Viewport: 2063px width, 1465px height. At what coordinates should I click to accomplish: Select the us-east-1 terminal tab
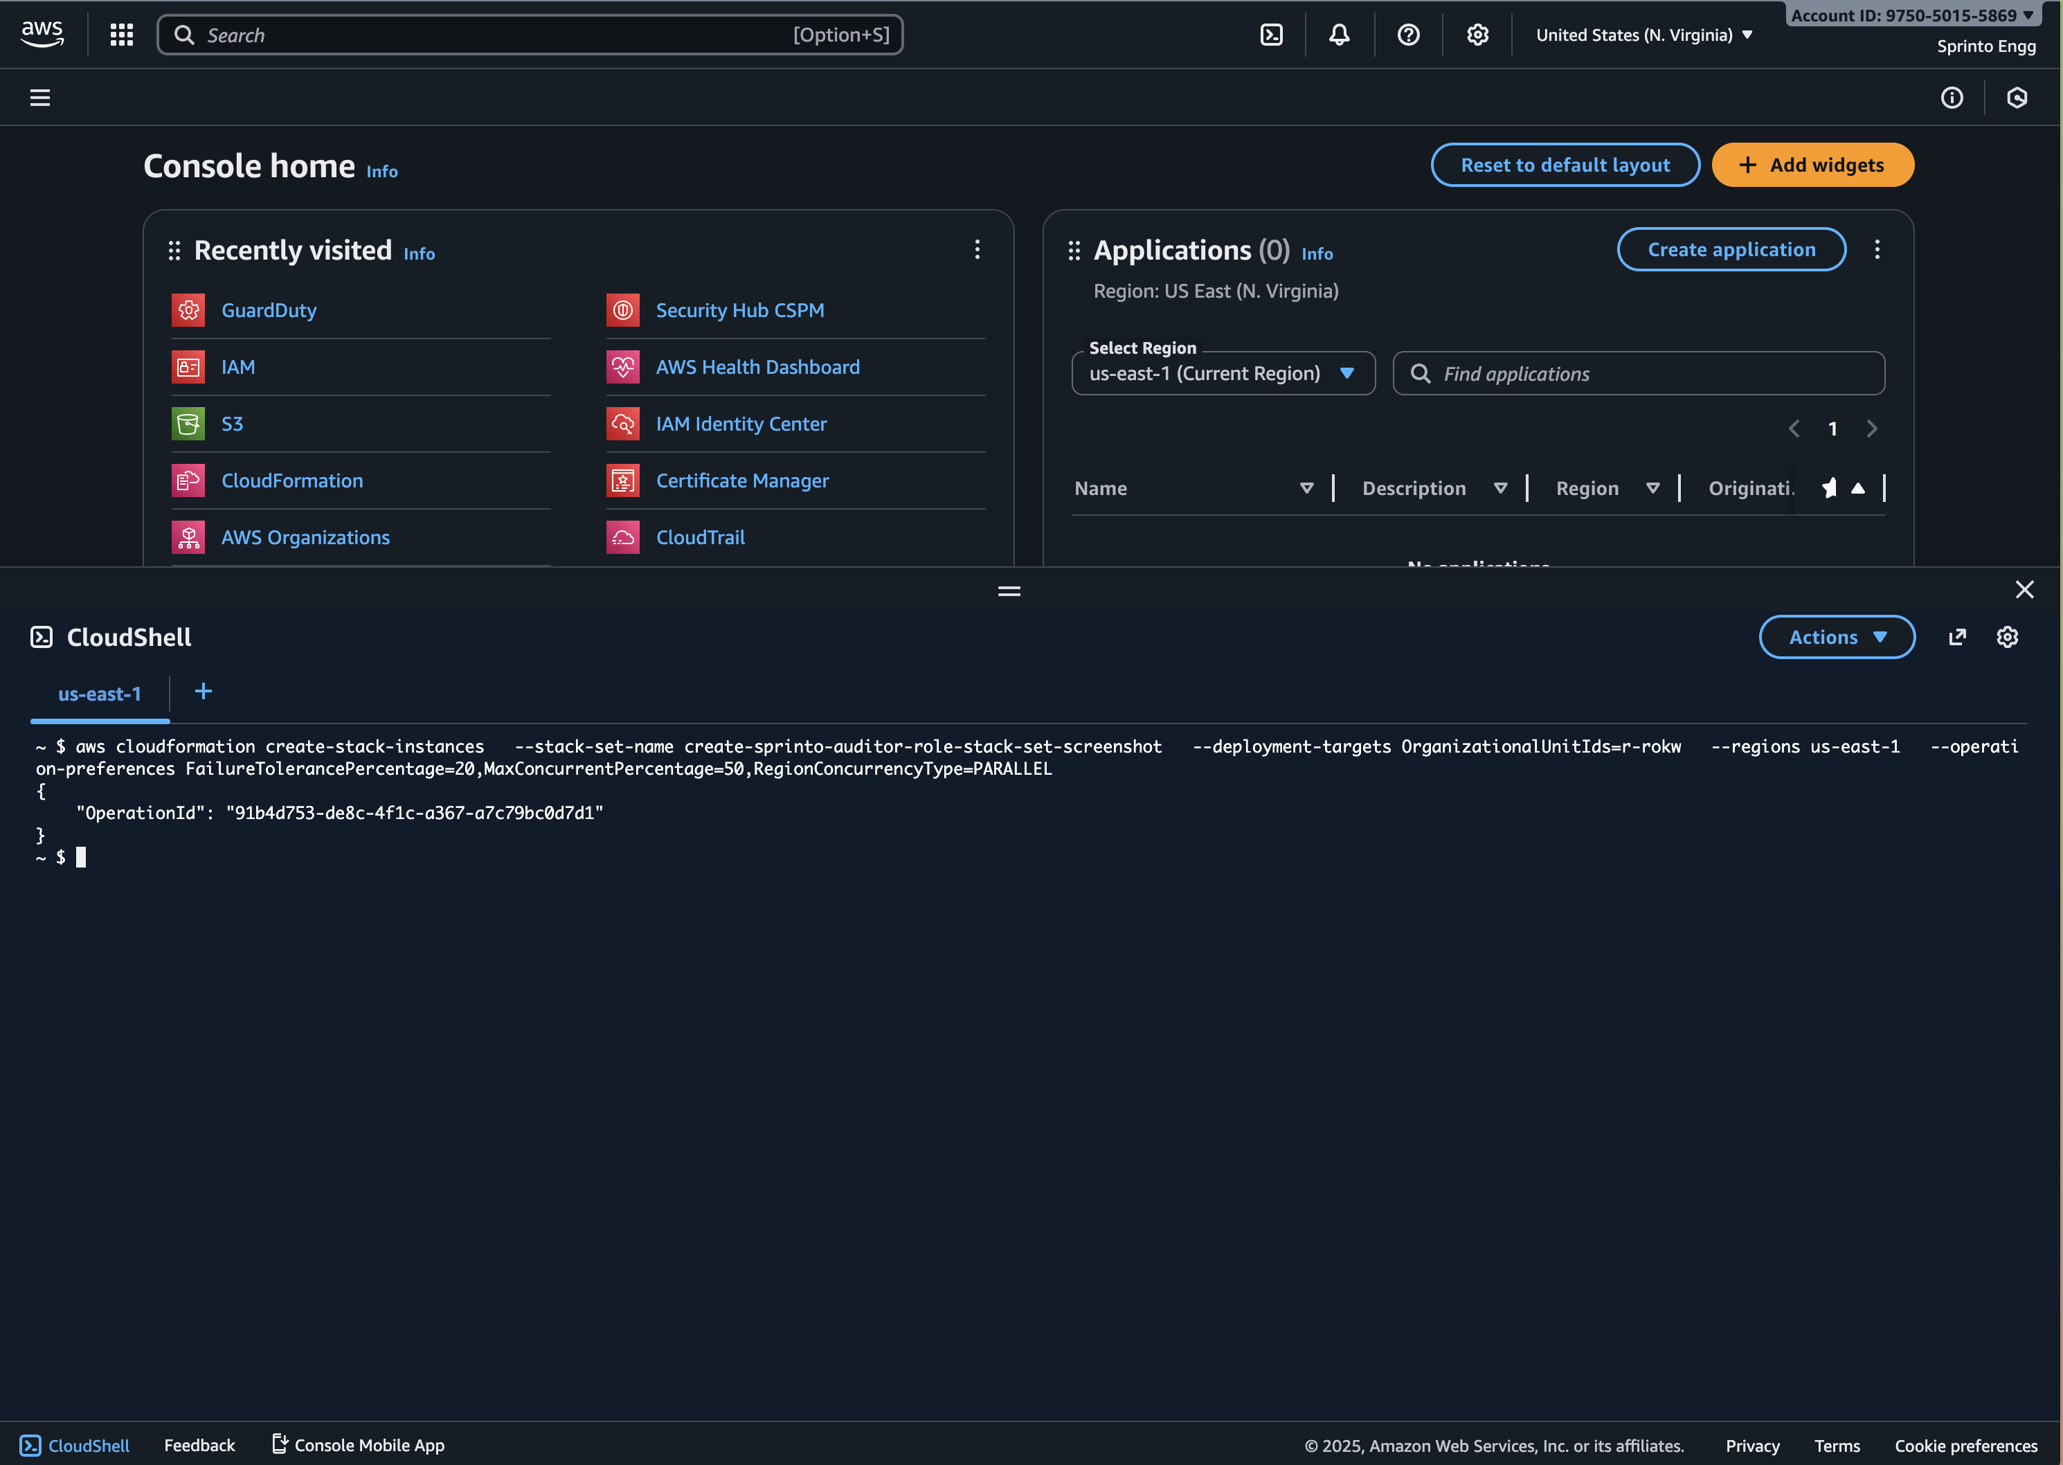(x=100, y=694)
